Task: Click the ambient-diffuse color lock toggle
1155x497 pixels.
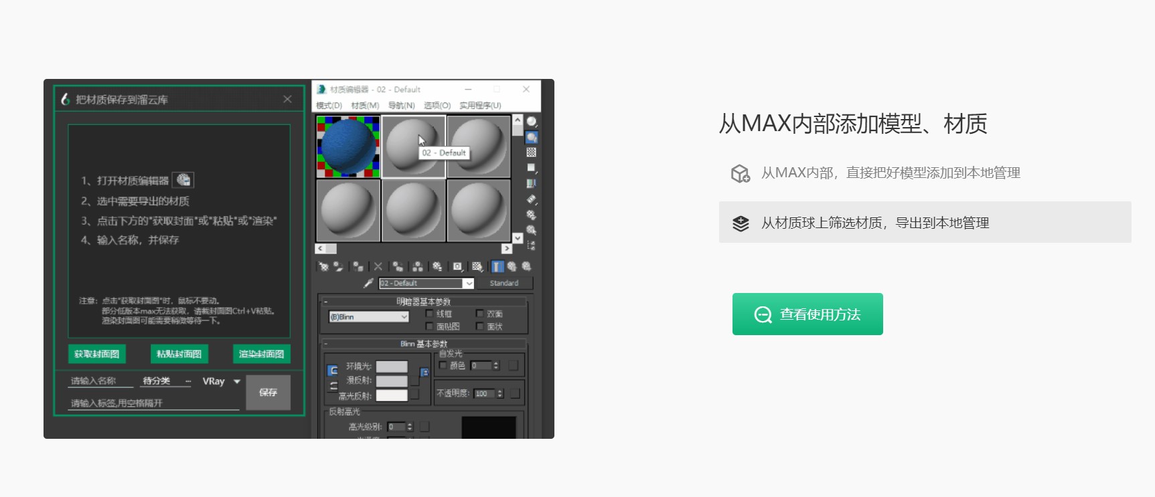Action: coord(332,370)
